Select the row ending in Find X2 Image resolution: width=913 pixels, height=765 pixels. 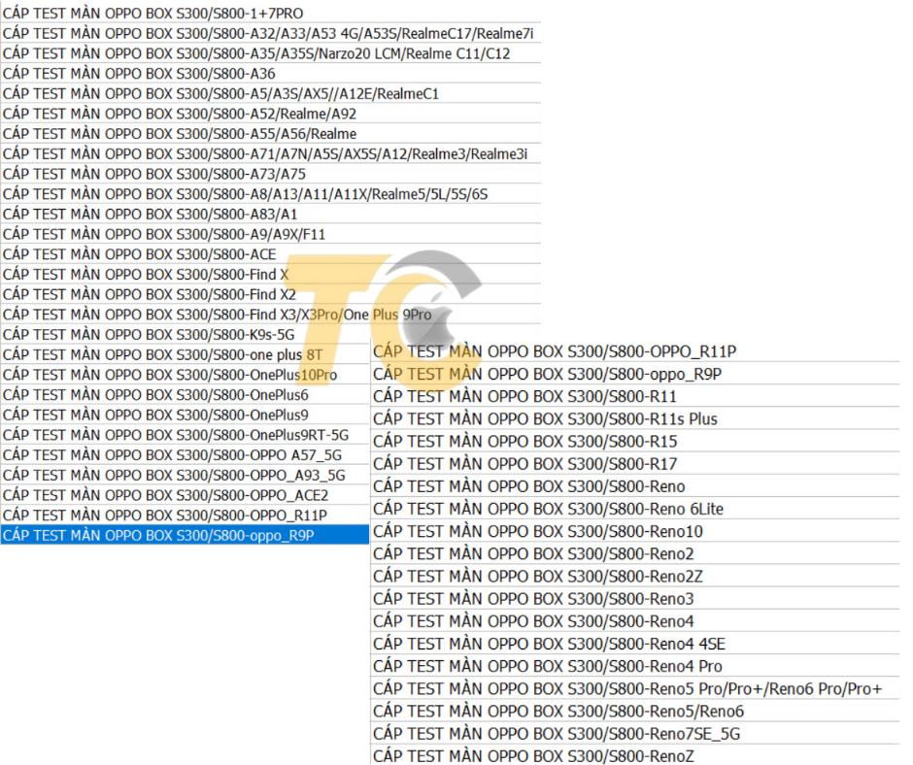point(271,294)
